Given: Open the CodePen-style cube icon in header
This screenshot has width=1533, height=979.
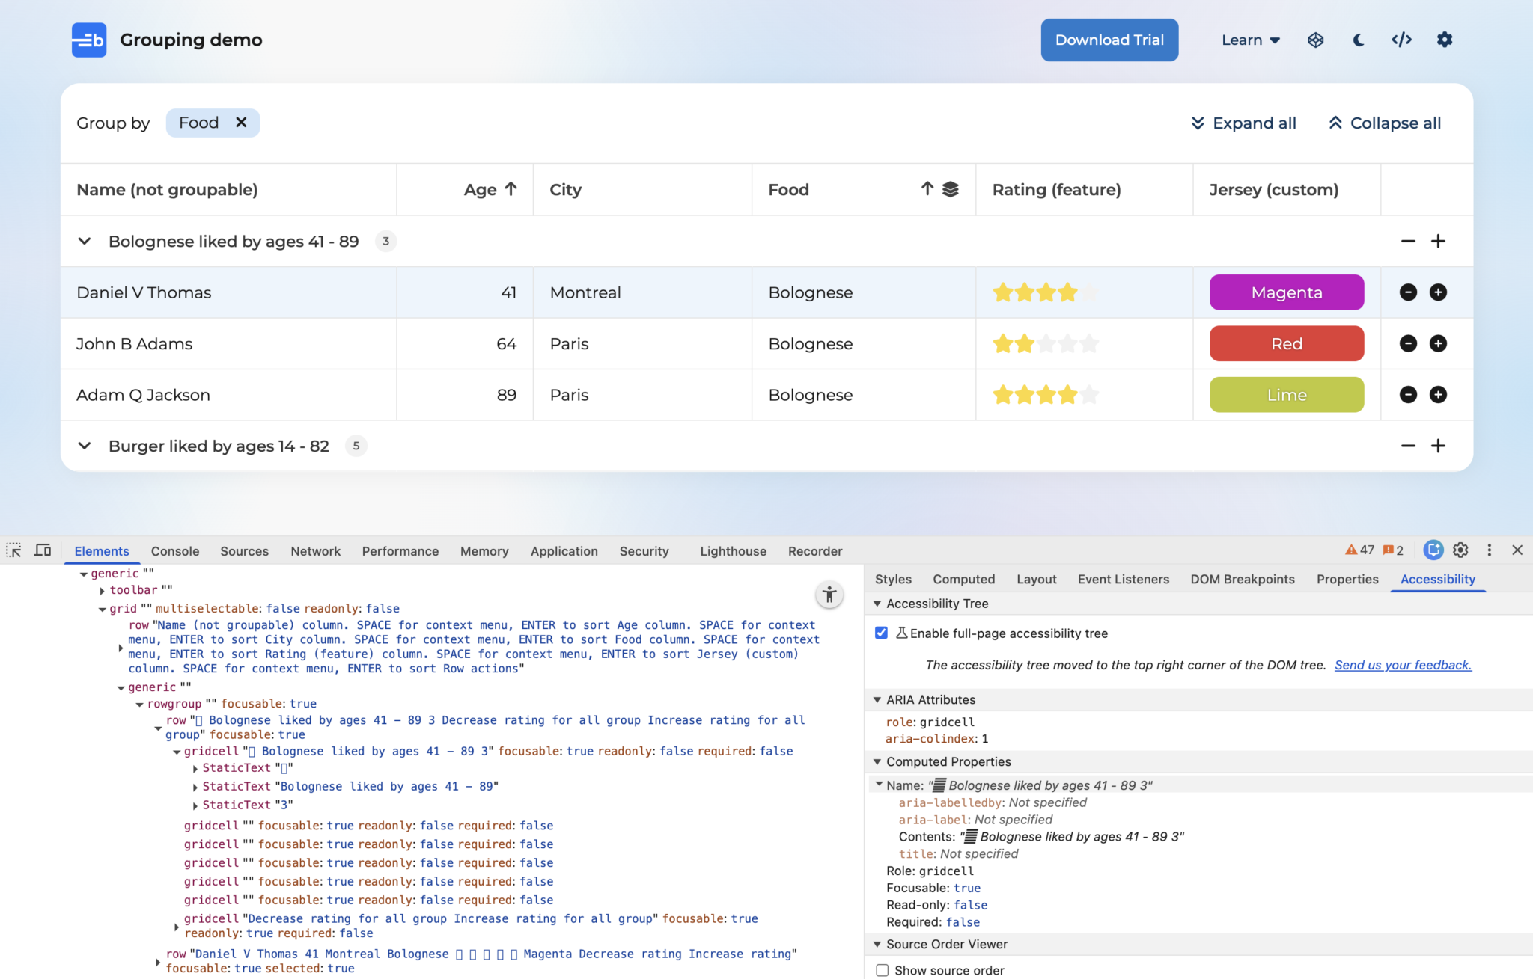Looking at the screenshot, I should (1315, 40).
